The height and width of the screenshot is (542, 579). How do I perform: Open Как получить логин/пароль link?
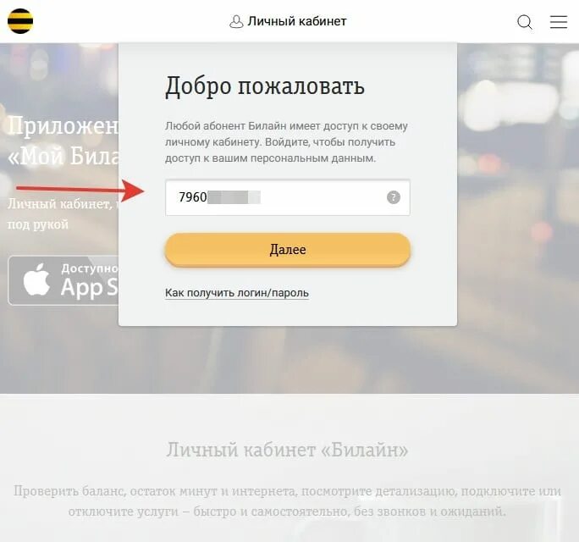click(x=237, y=293)
